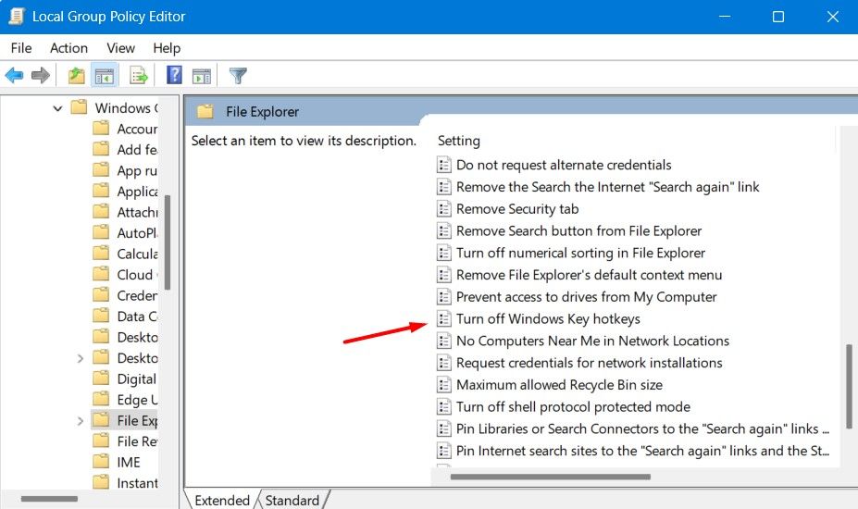Expand the File Explorer tree node
This screenshot has height=509, width=858.
point(80,421)
